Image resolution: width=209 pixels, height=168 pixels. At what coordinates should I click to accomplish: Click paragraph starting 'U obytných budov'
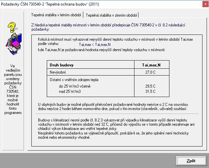(x=113, y=106)
